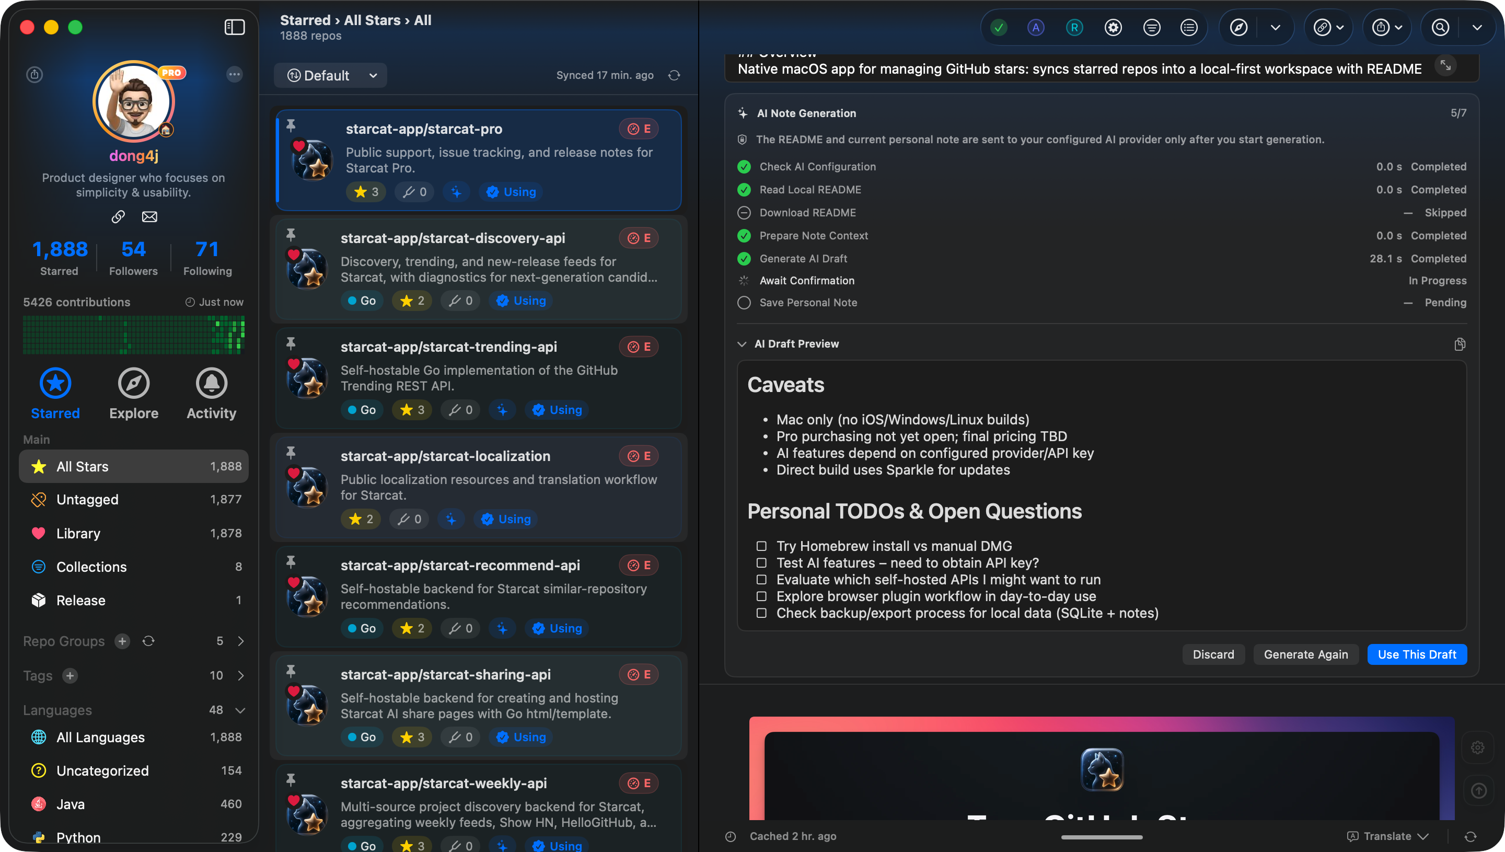1505x852 pixels.
Task: Click the link icon under profile bio
Action: coord(118,216)
